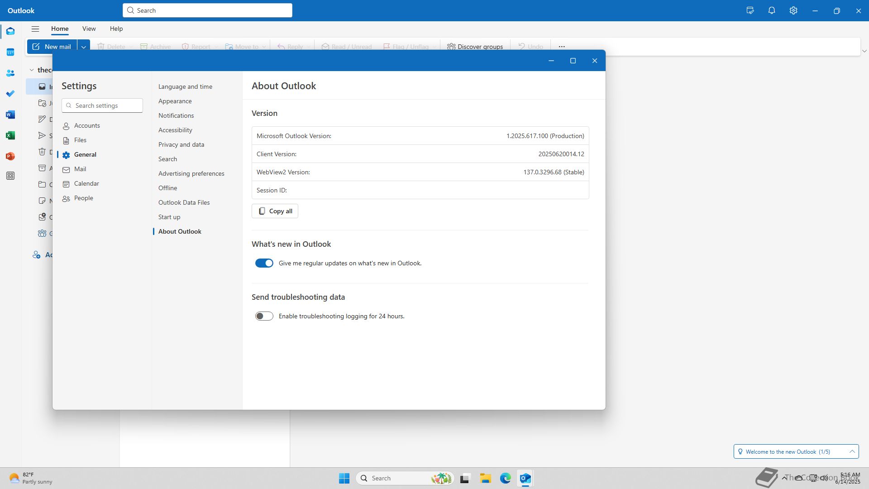Toggle the hamburger navigation pane button
Viewport: 869px width, 489px height.
tap(35, 29)
